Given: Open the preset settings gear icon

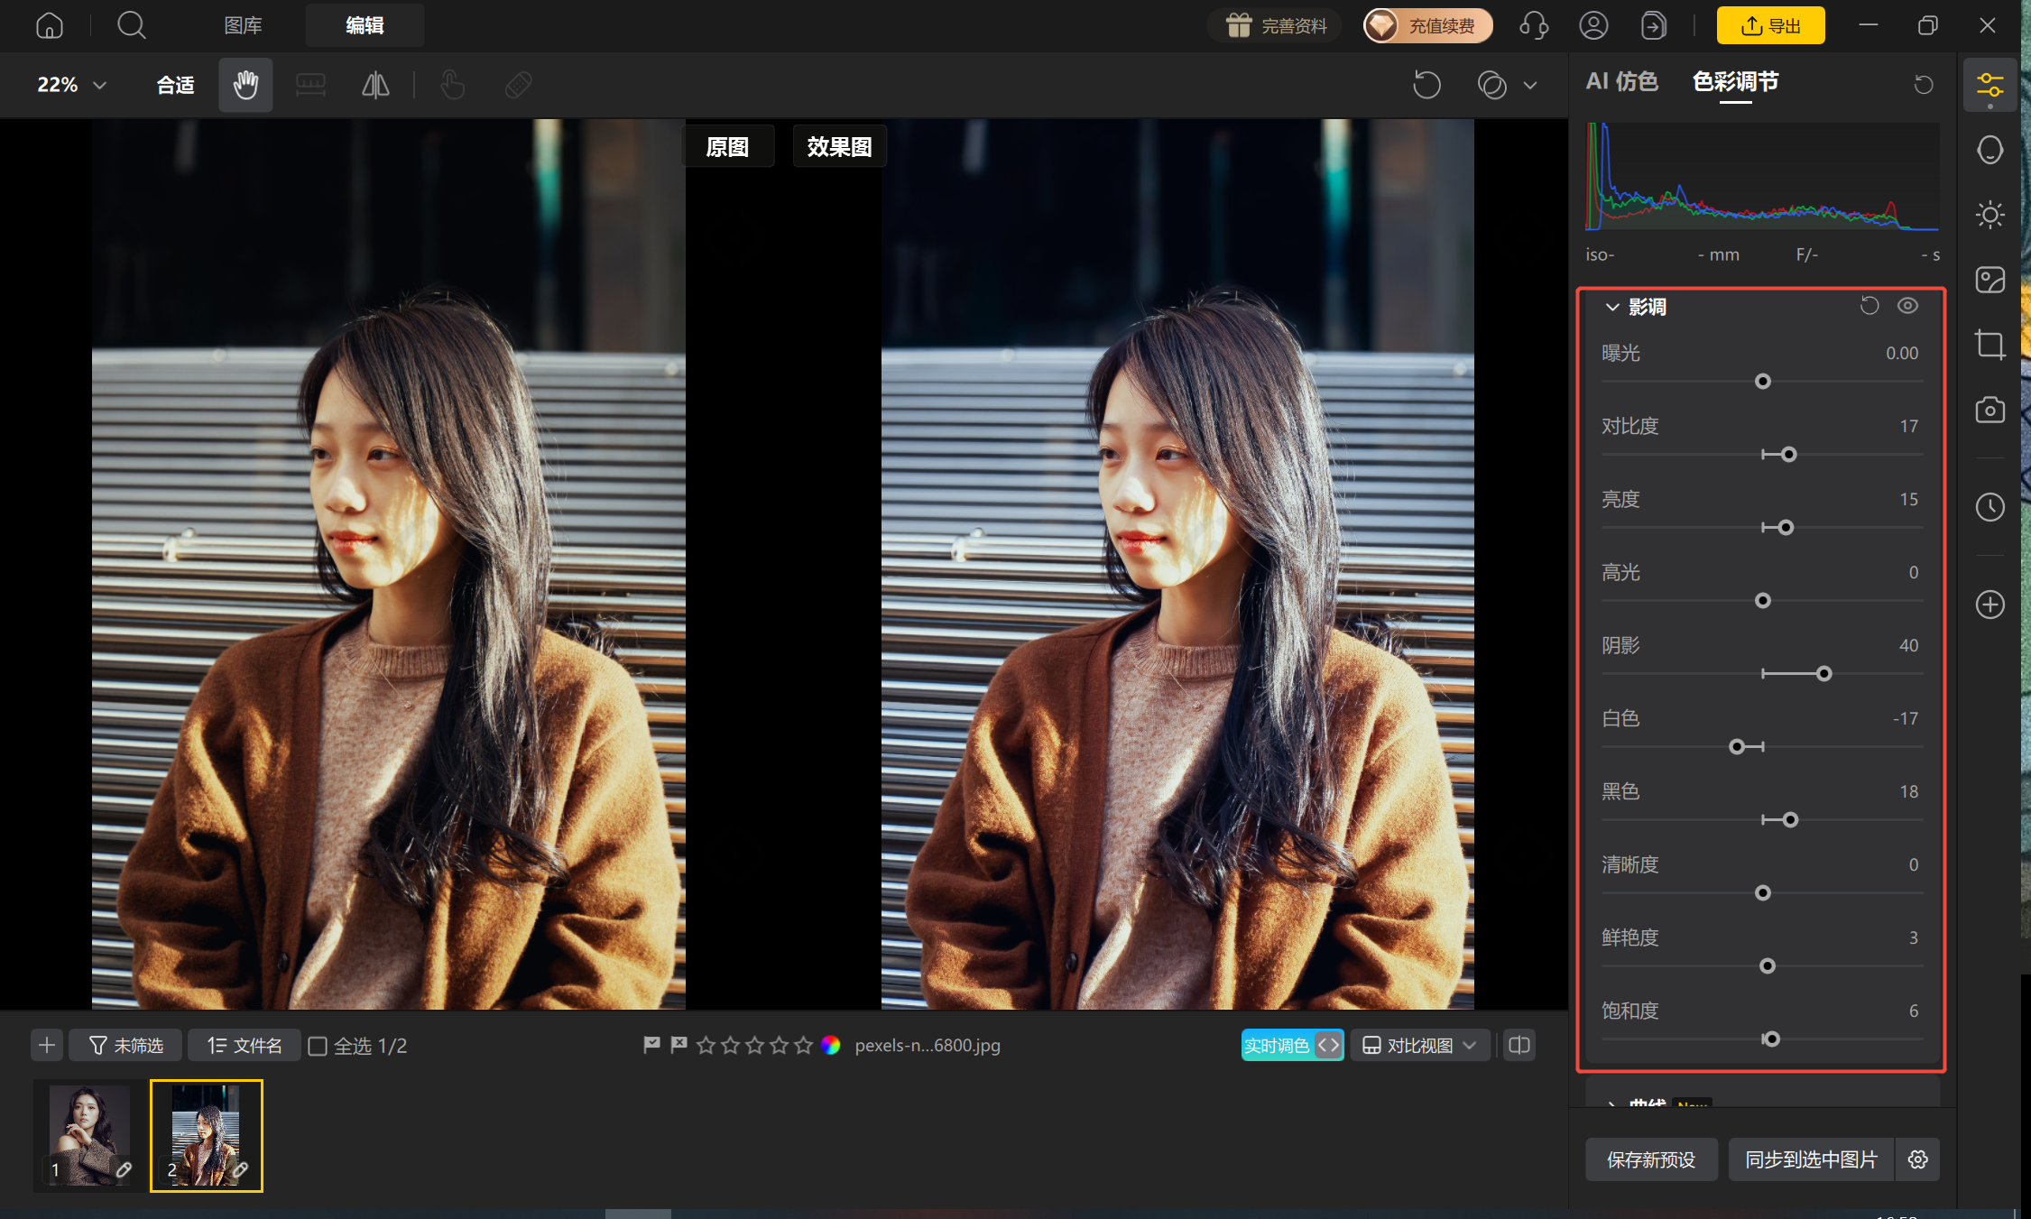Looking at the screenshot, I should click(1918, 1159).
